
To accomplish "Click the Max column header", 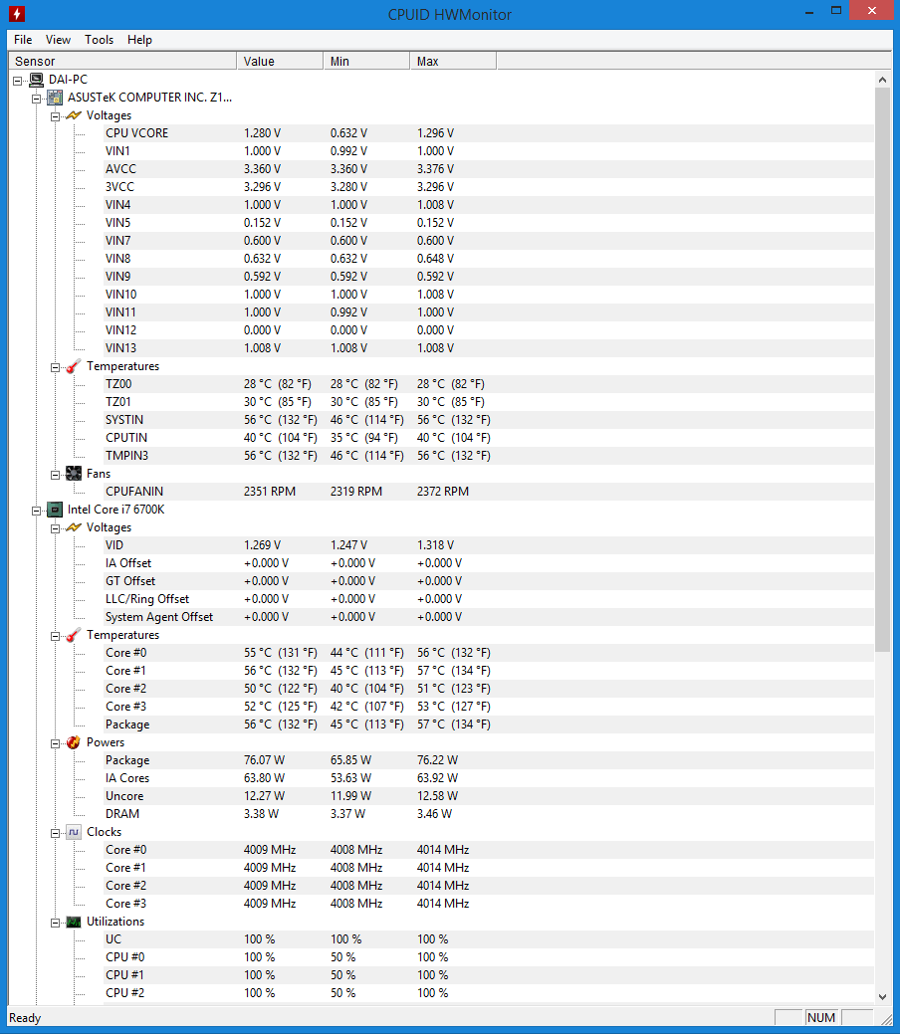I will click(453, 62).
